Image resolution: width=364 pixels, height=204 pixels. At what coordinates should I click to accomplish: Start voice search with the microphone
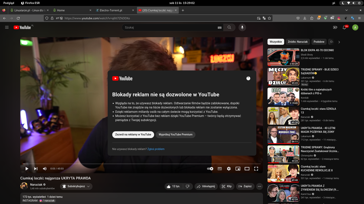click(242, 27)
